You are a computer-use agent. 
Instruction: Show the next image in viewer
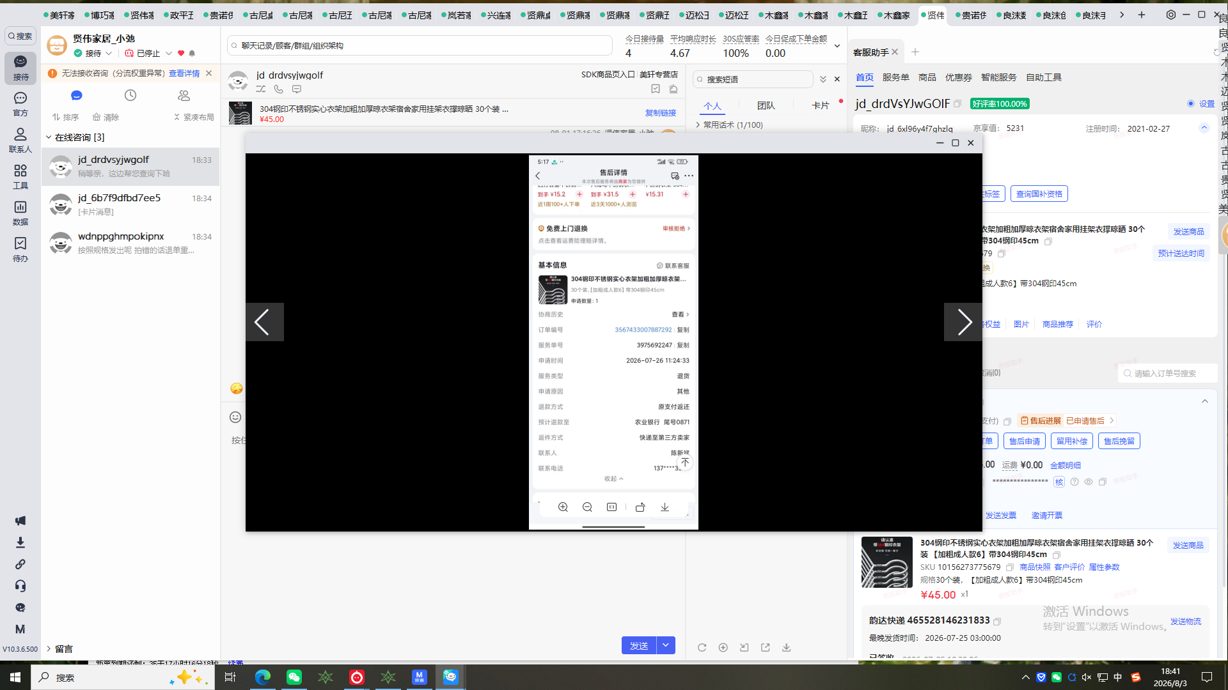click(963, 322)
